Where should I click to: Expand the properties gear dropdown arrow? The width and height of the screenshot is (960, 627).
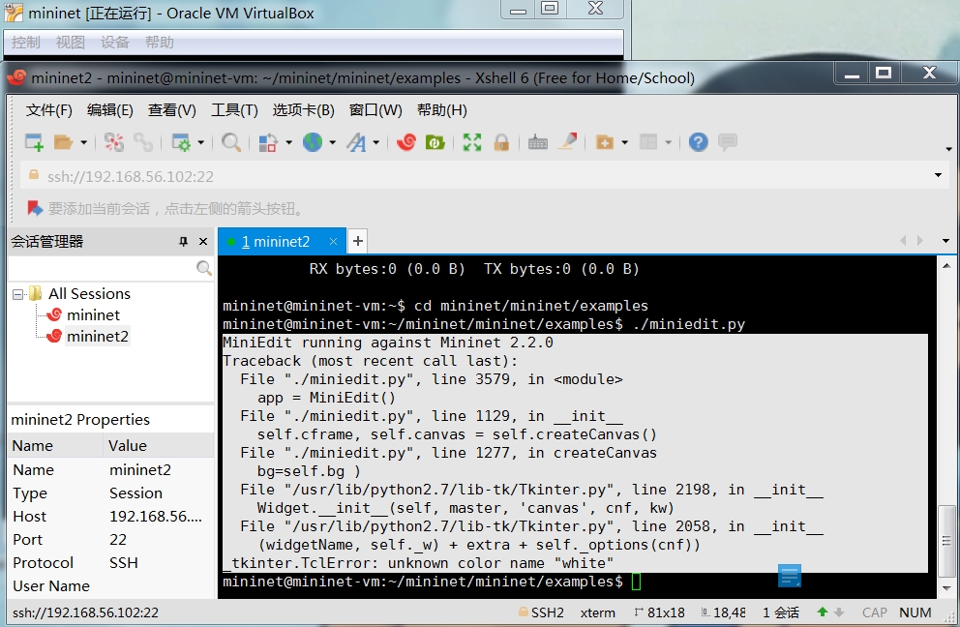201,142
